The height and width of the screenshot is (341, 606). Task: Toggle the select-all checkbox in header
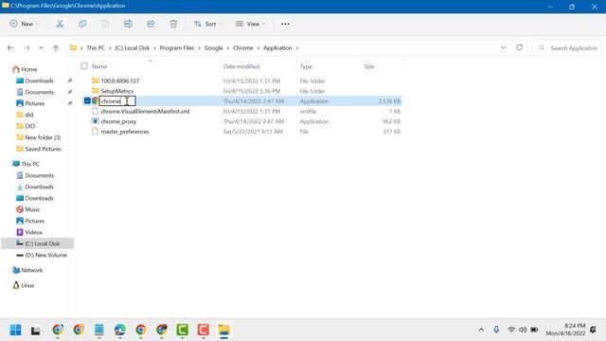(84, 66)
